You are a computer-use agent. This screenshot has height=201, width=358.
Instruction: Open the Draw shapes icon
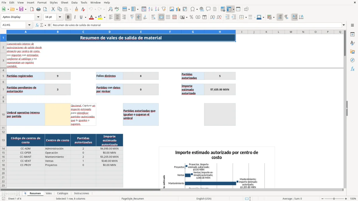(x=246, y=9)
